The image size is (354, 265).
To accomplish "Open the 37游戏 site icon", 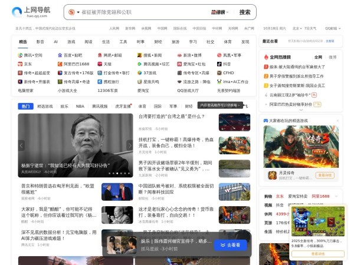I will coord(139,73).
